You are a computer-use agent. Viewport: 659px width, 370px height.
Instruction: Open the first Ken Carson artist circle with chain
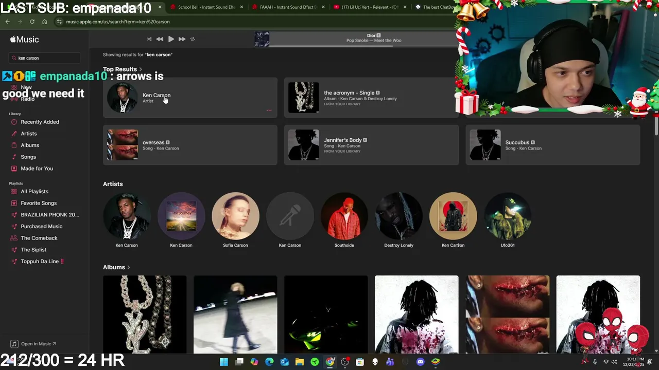127,216
